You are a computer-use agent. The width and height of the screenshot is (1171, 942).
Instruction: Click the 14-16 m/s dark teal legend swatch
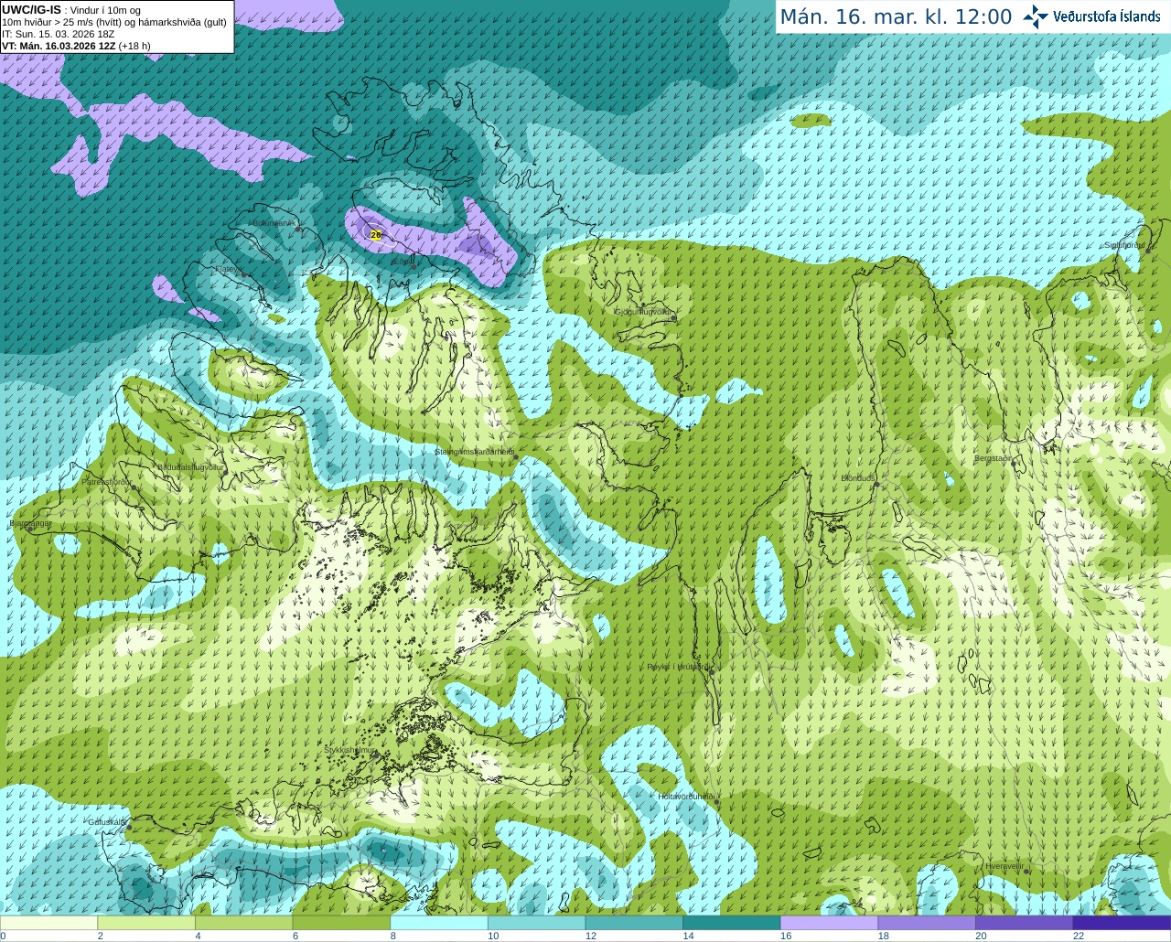point(732,923)
